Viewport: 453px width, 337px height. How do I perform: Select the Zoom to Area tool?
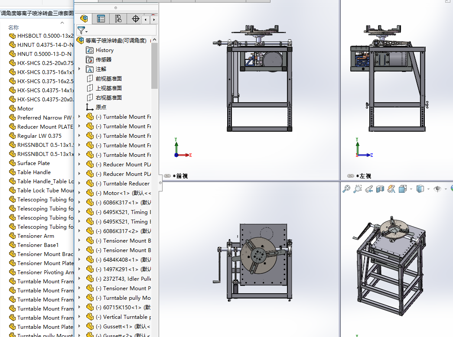tap(357, 189)
